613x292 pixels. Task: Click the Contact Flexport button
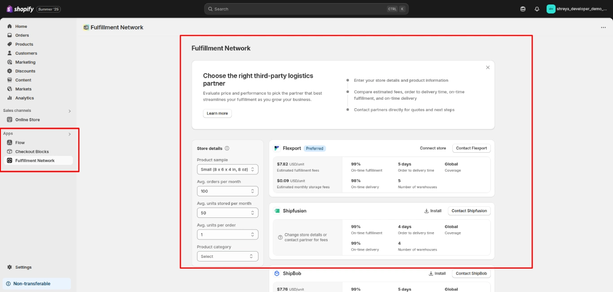click(471, 148)
